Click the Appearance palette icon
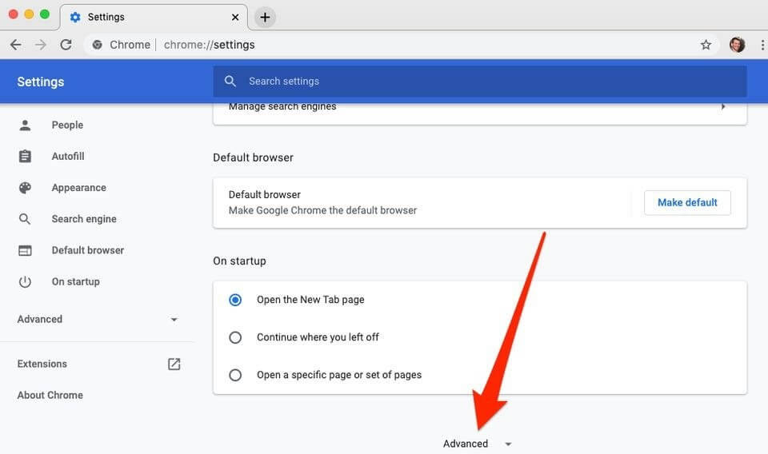Viewport: 768px width, 454px height. tap(25, 188)
